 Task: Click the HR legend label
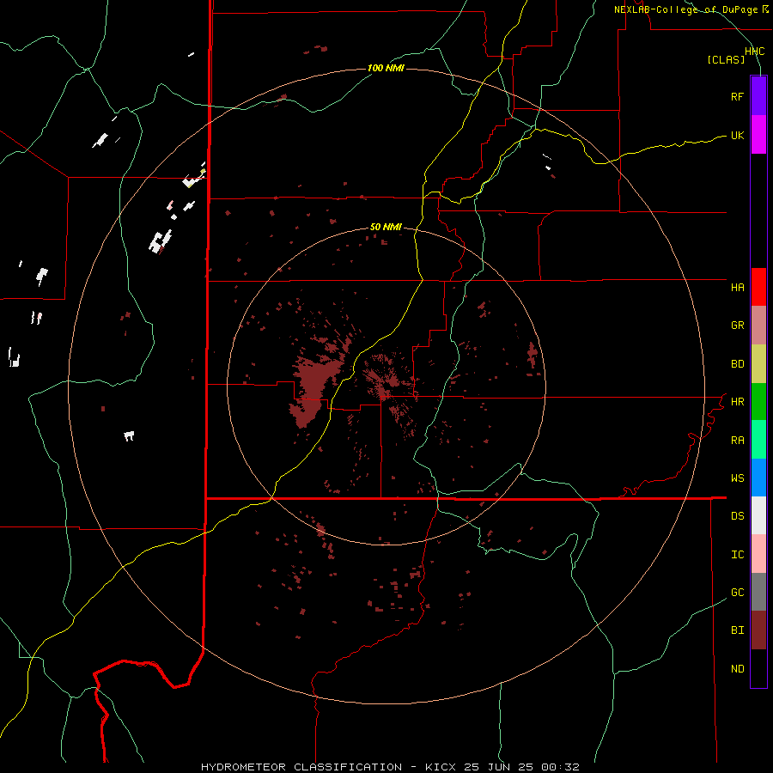pos(737,402)
